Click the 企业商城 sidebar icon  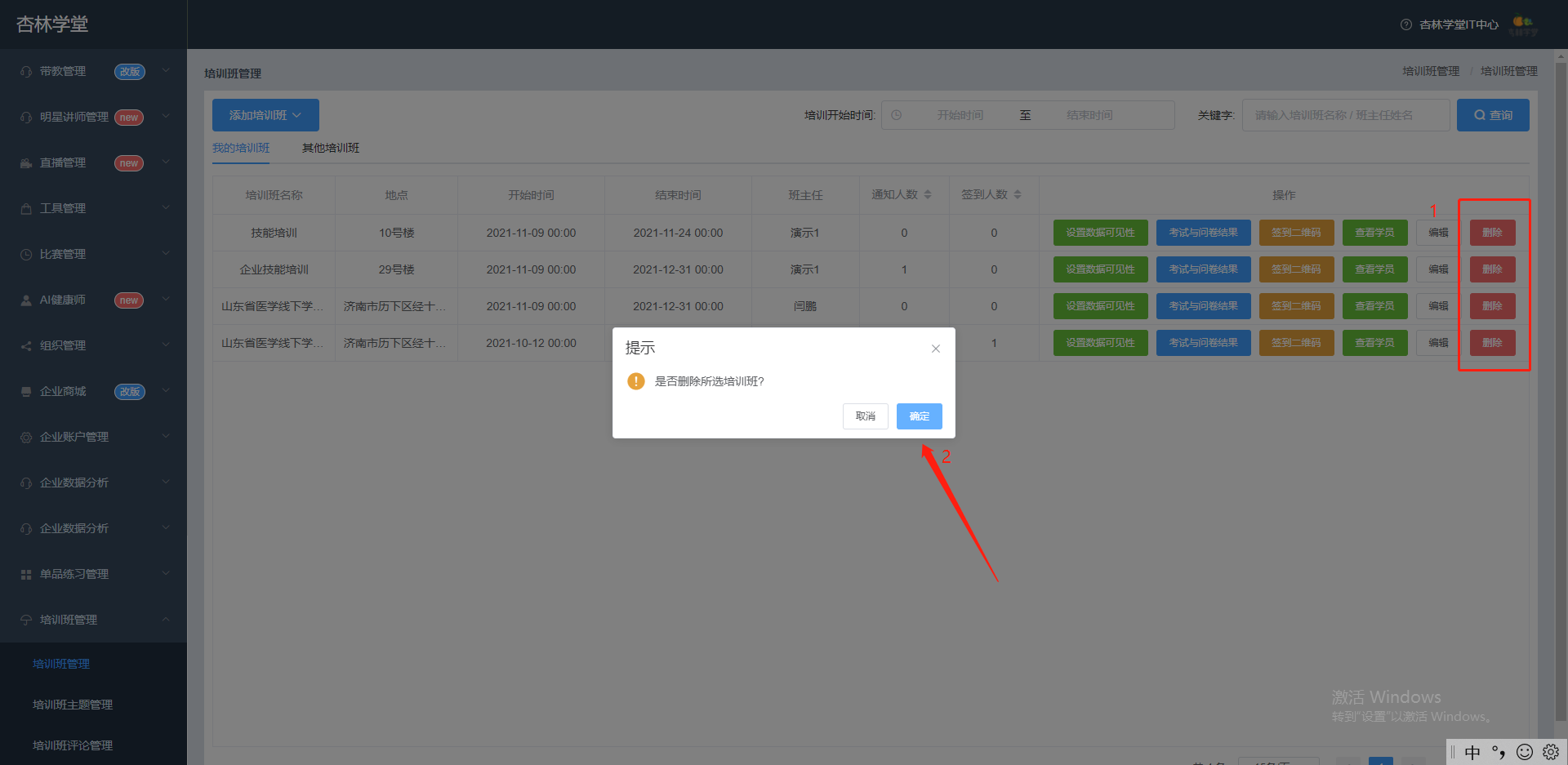tap(26, 392)
